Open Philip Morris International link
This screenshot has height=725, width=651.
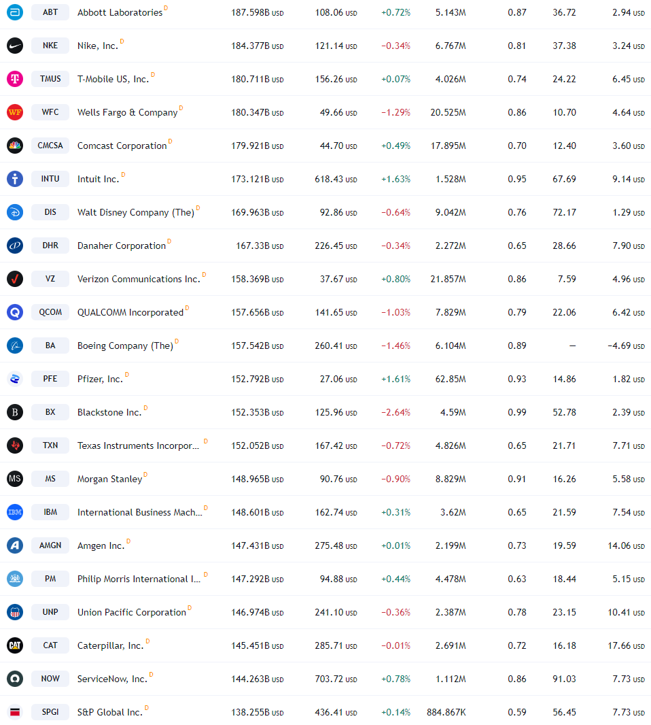pyautogui.click(x=139, y=578)
